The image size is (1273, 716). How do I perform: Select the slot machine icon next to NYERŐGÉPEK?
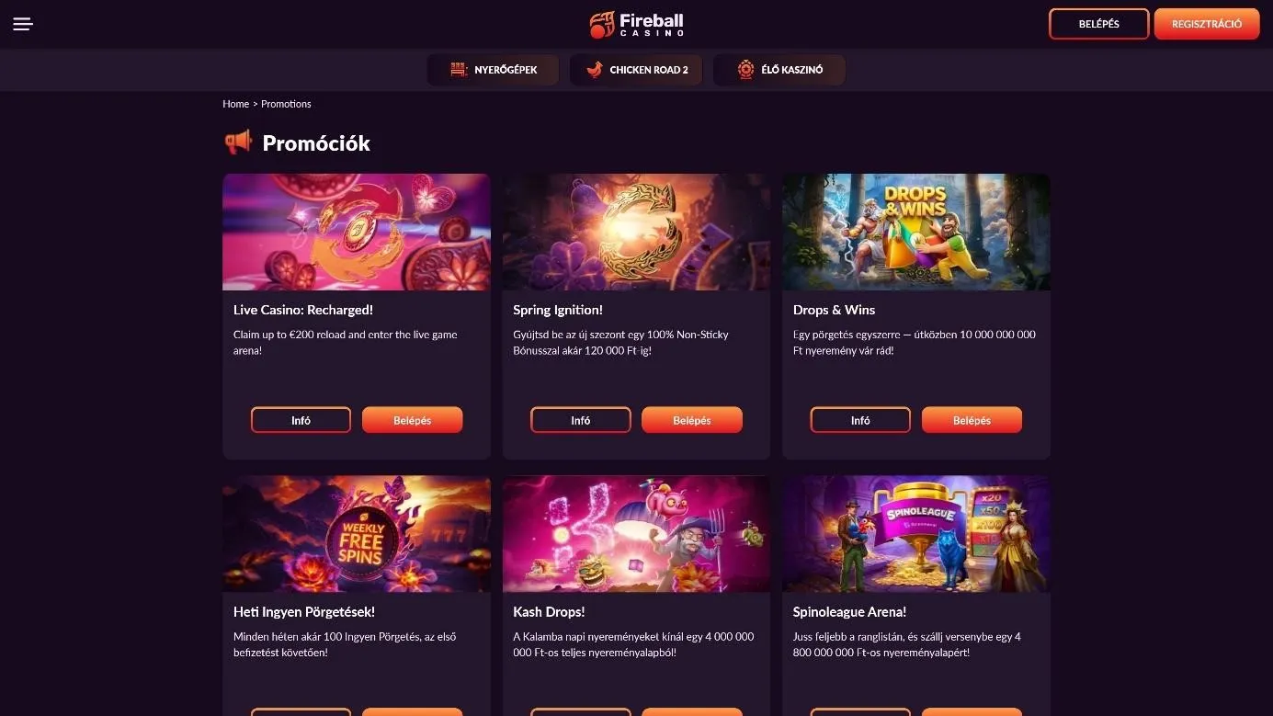point(457,68)
